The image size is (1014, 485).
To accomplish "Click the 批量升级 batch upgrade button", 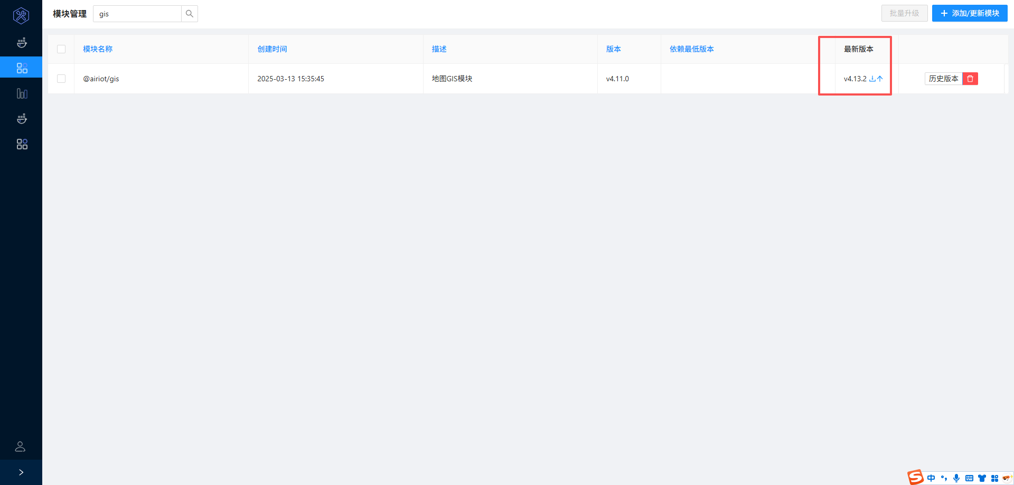I will click(904, 13).
